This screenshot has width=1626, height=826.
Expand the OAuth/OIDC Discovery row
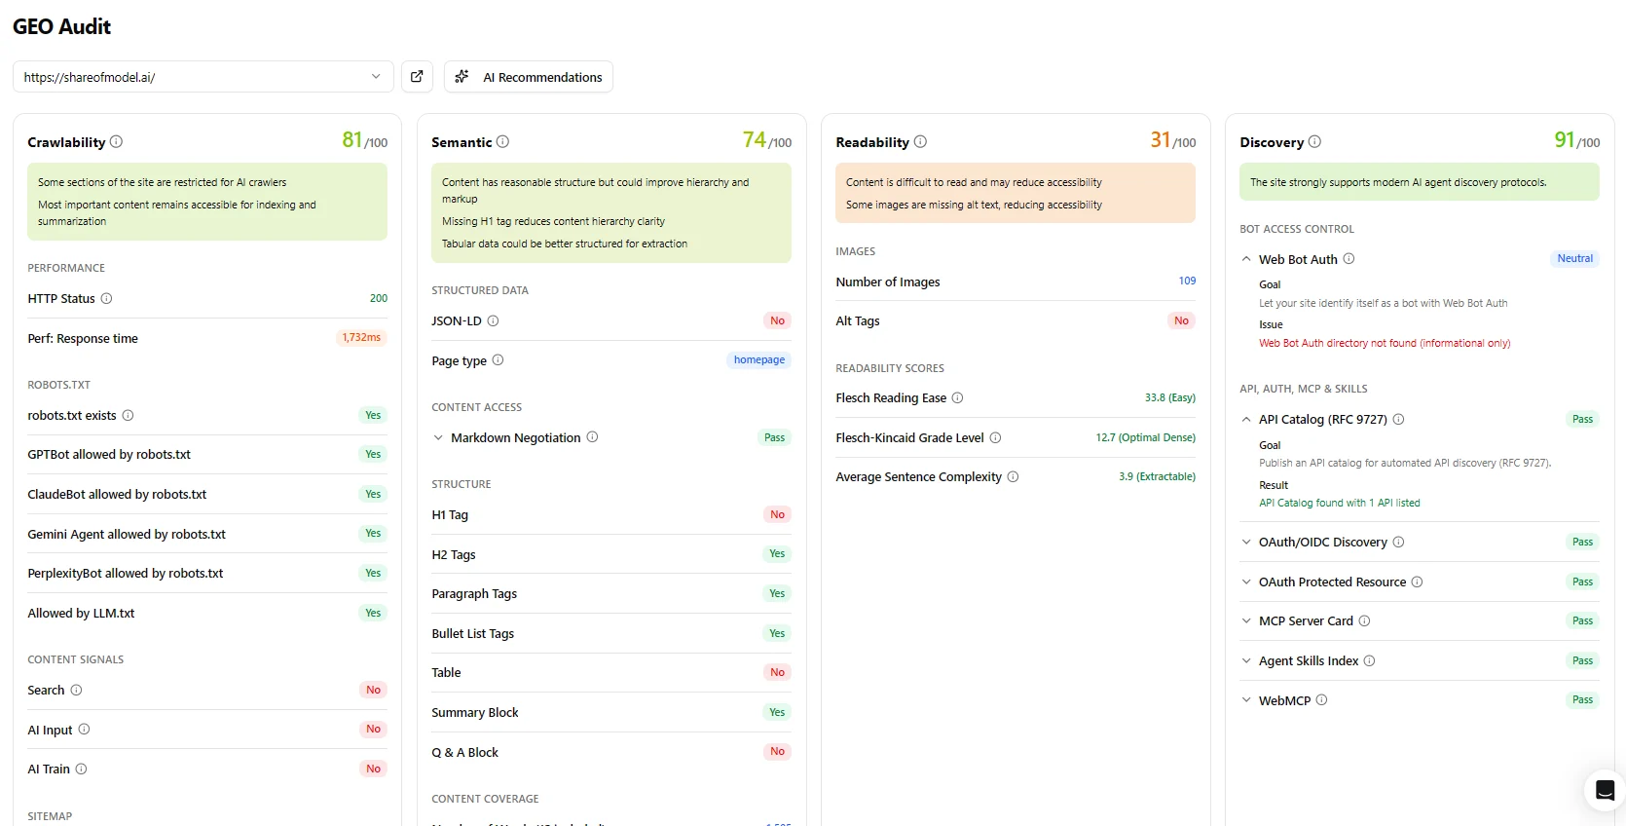tap(1246, 543)
